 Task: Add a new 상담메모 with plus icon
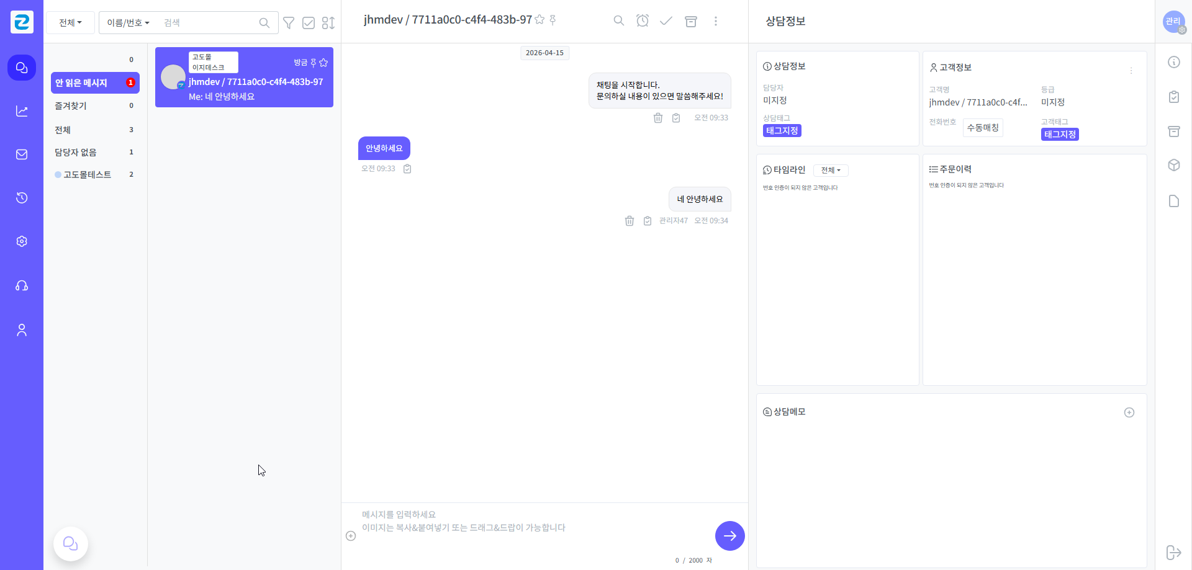[1129, 412]
